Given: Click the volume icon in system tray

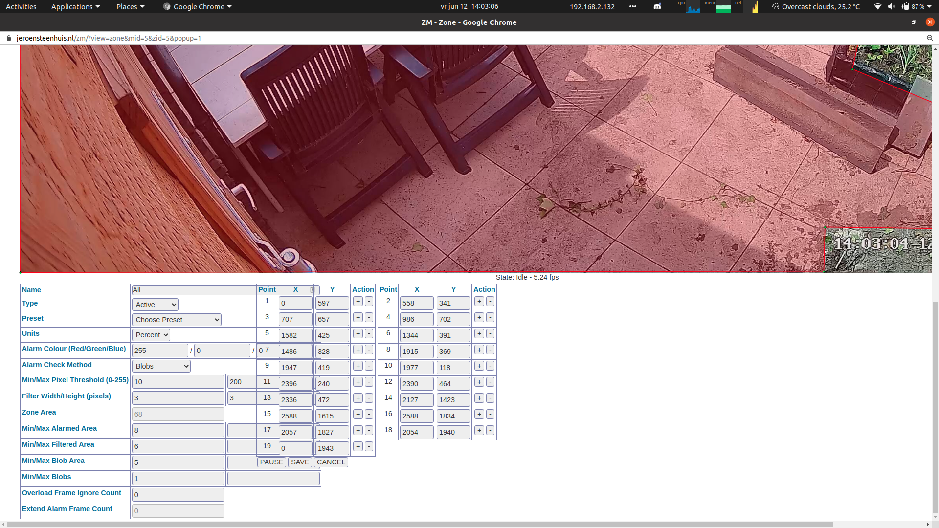Looking at the screenshot, I should pos(892,6).
